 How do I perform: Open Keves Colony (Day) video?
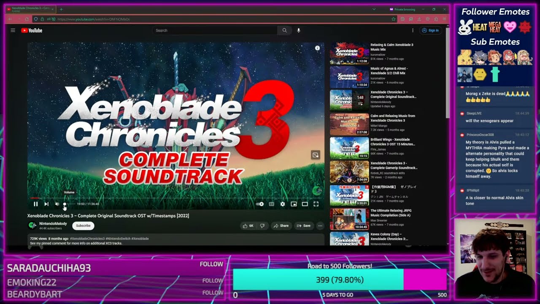tap(374, 239)
